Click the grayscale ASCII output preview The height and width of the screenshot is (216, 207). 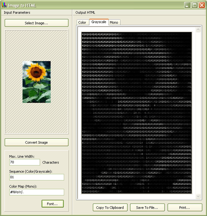click(x=137, y=113)
